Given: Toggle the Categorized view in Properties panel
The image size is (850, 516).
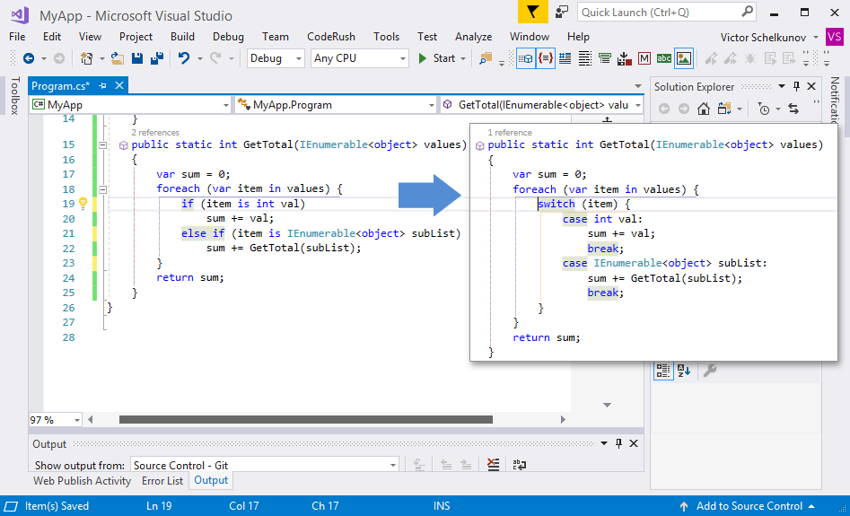Looking at the screenshot, I should click(x=662, y=370).
